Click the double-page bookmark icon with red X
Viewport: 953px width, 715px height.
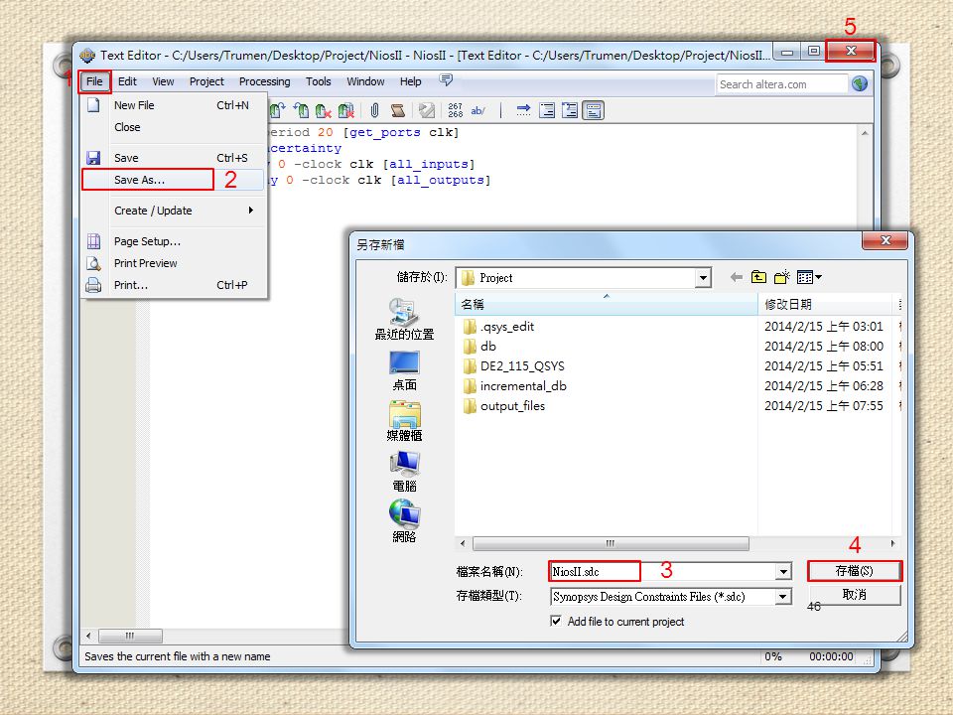pyautogui.click(x=345, y=110)
